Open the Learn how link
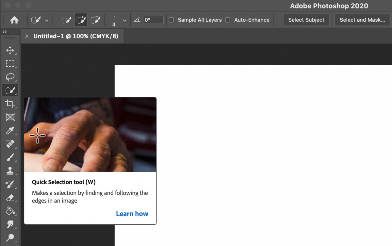Screen dimensions: 392x246 pyautogui.click(x=132, y=214)
